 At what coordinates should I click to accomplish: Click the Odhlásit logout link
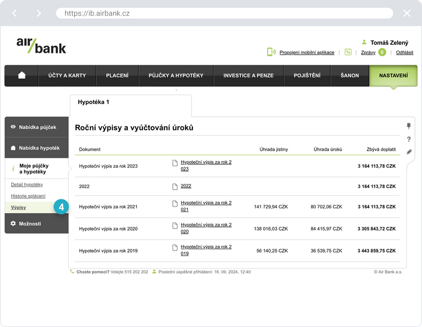[x=405, y=52]
